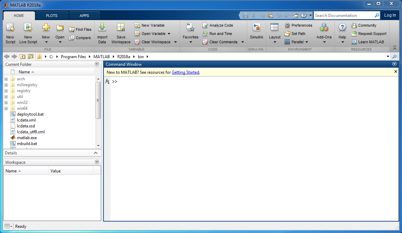This screenshot has height=233, width=402.
Task: Expand the m3iregistry folder
Action: click(6, 85)
